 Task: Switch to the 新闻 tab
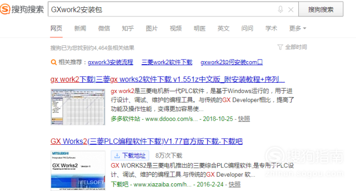tap(80, 28)
